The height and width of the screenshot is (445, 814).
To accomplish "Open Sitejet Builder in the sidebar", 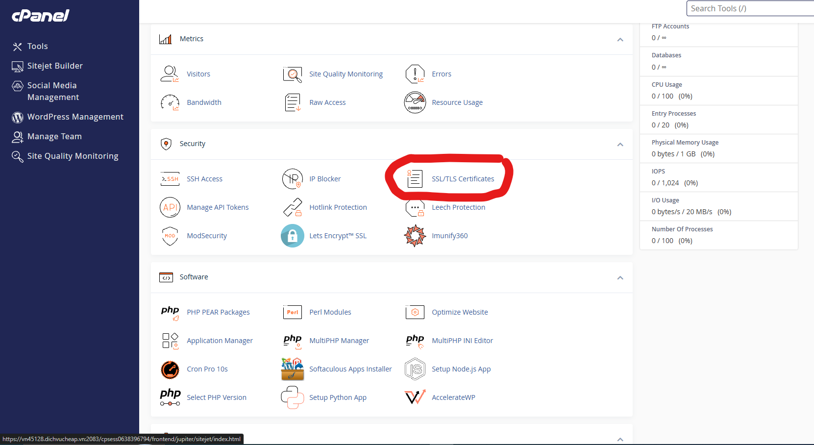I will click(48, 66).
